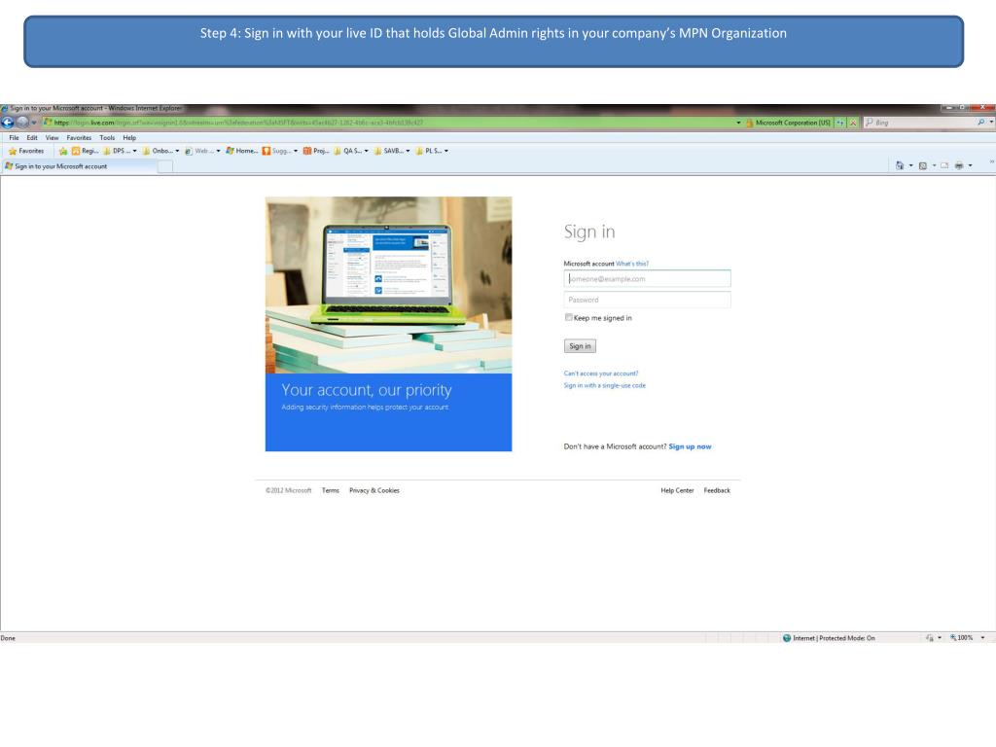
Task: Click the Password input field
Action: (x=647, y=300)
